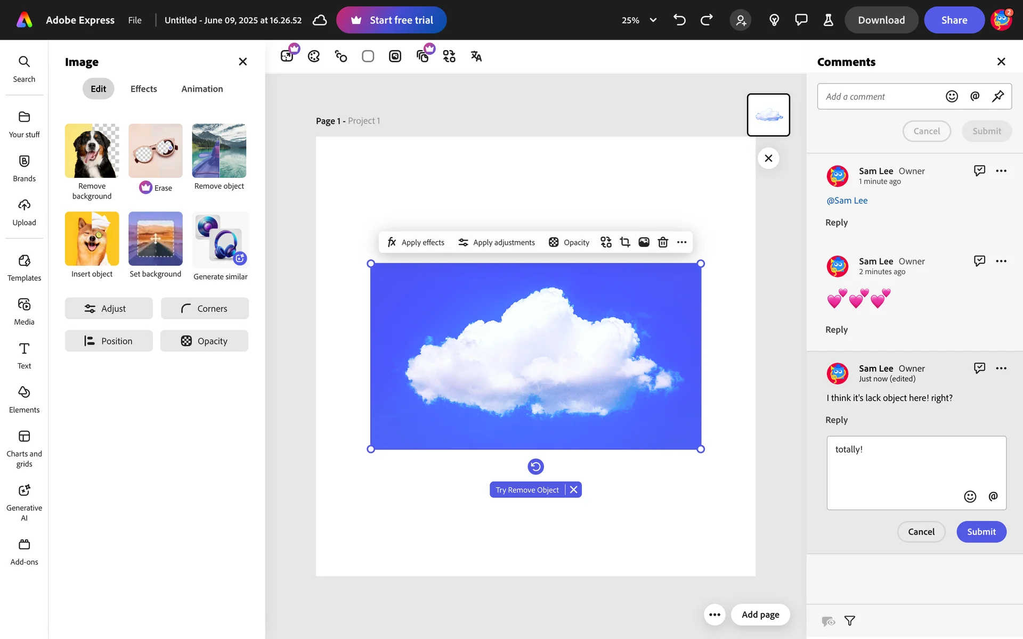Open the Elements panel
Screen dimensions: 1023x639
(x=24, y=399)
